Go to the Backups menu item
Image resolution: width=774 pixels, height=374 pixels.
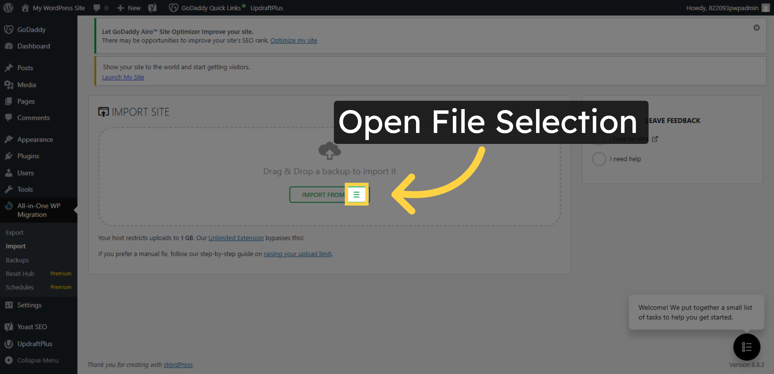click(17, 260)
